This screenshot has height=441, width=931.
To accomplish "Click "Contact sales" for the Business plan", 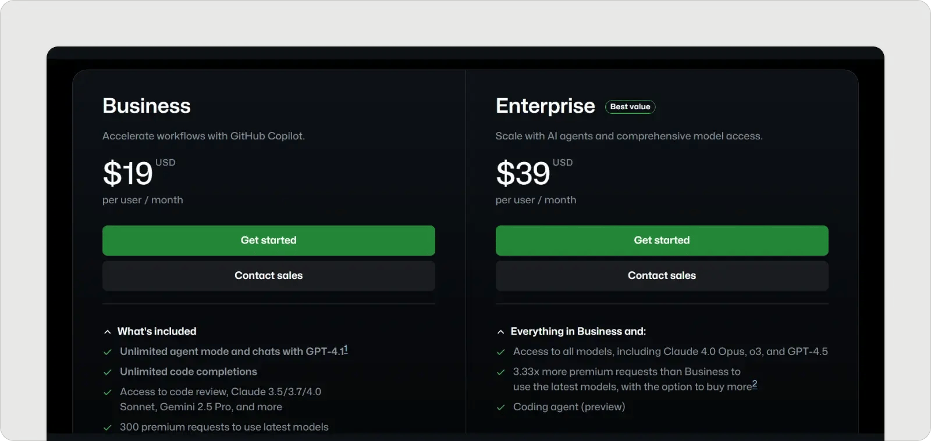I will [x=268, y=275].
